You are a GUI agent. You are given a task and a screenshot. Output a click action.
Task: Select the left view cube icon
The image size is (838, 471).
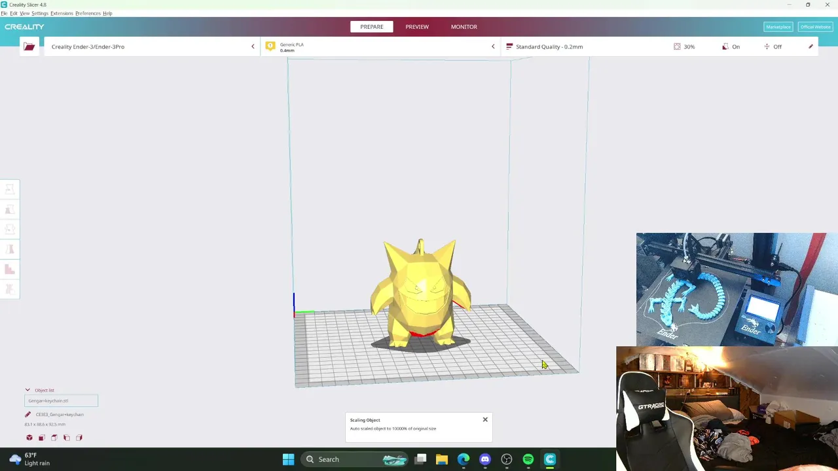tap(67, 438)
